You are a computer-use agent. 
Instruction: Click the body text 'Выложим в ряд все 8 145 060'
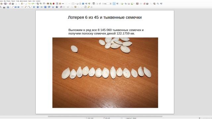(x=90, y=30)
